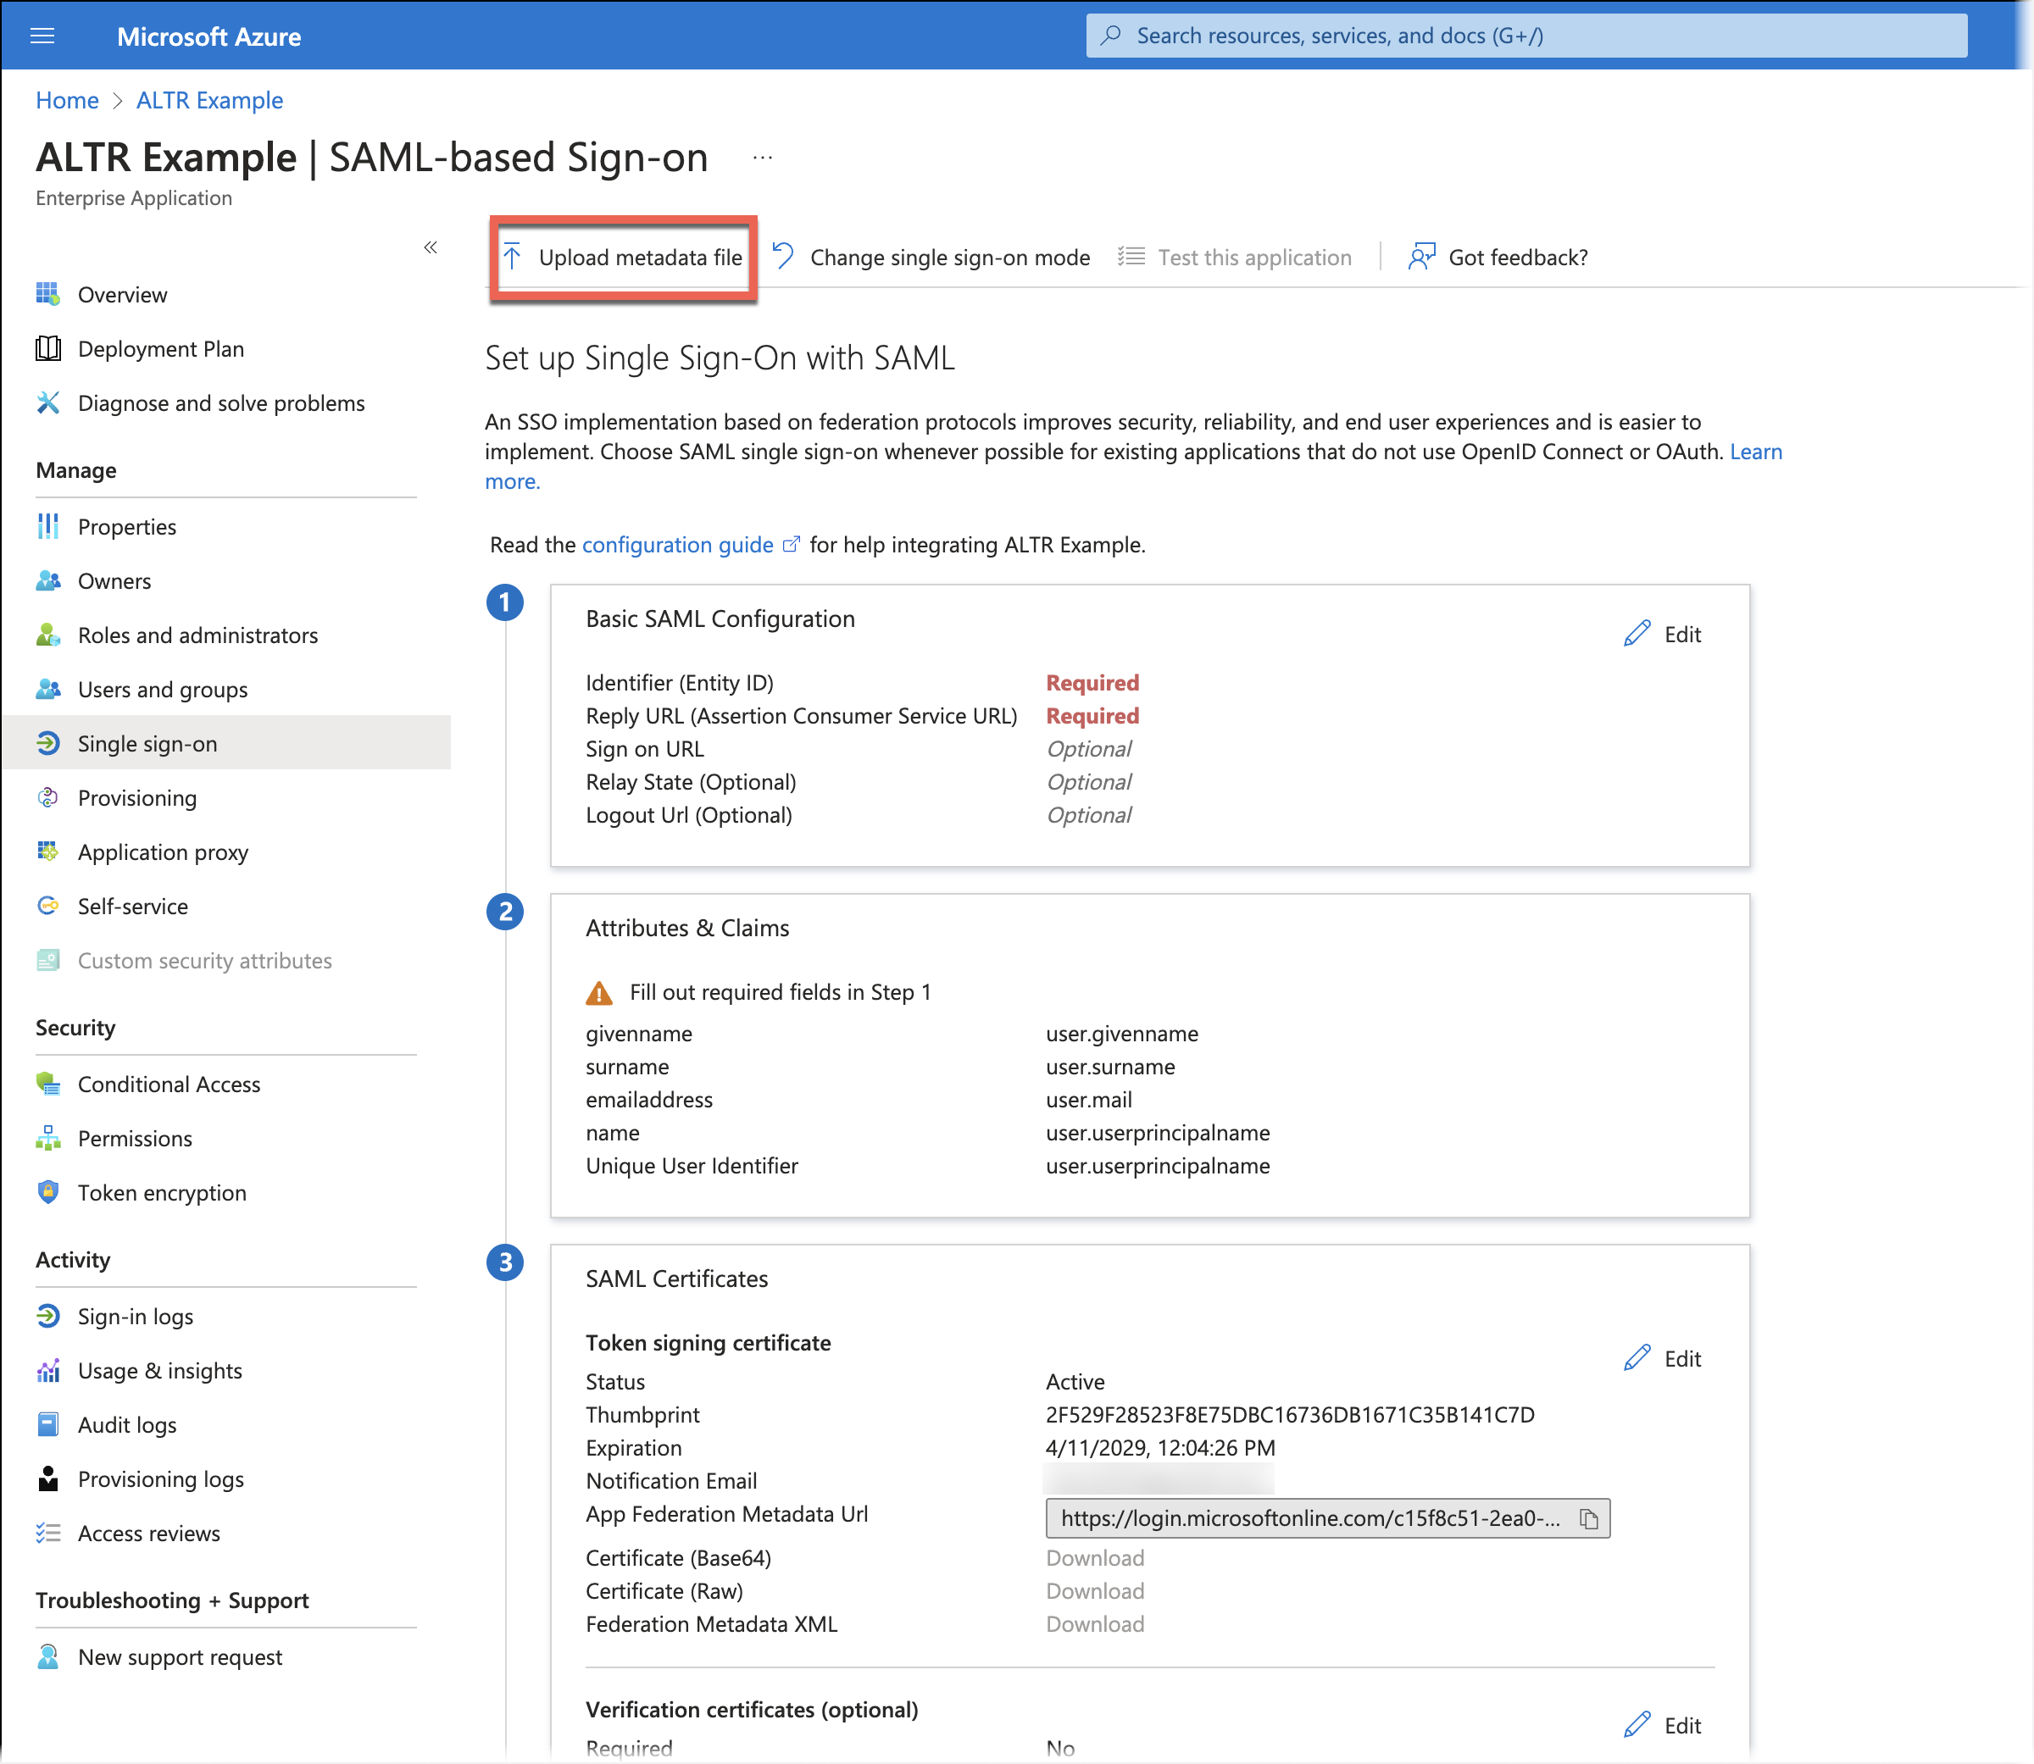Image resolution: width=2034 pixels, height=1764 pixels.
Task: Click the Learn more link
Action: coord(1756,452)
